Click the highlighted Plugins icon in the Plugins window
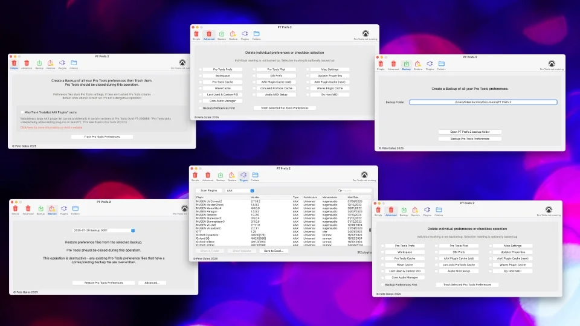Viewport: 580px width, 326px height. [243, 176]
